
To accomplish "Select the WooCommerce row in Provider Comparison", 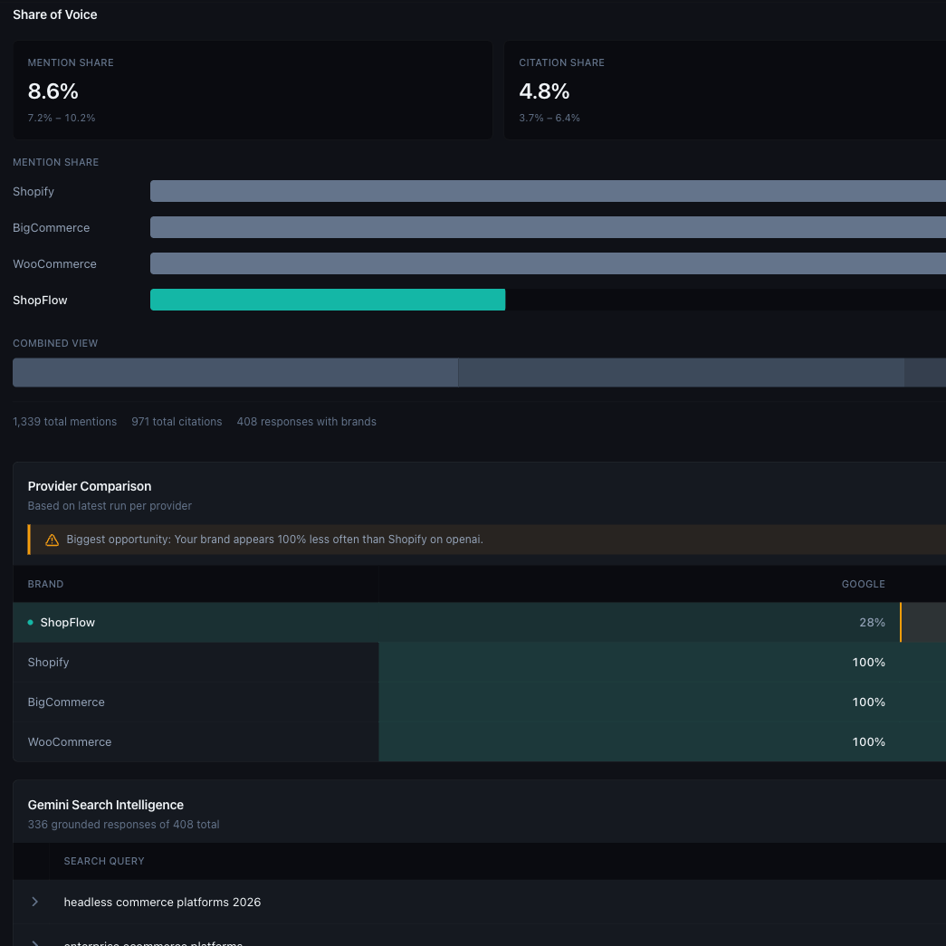I will click(479, 742).
